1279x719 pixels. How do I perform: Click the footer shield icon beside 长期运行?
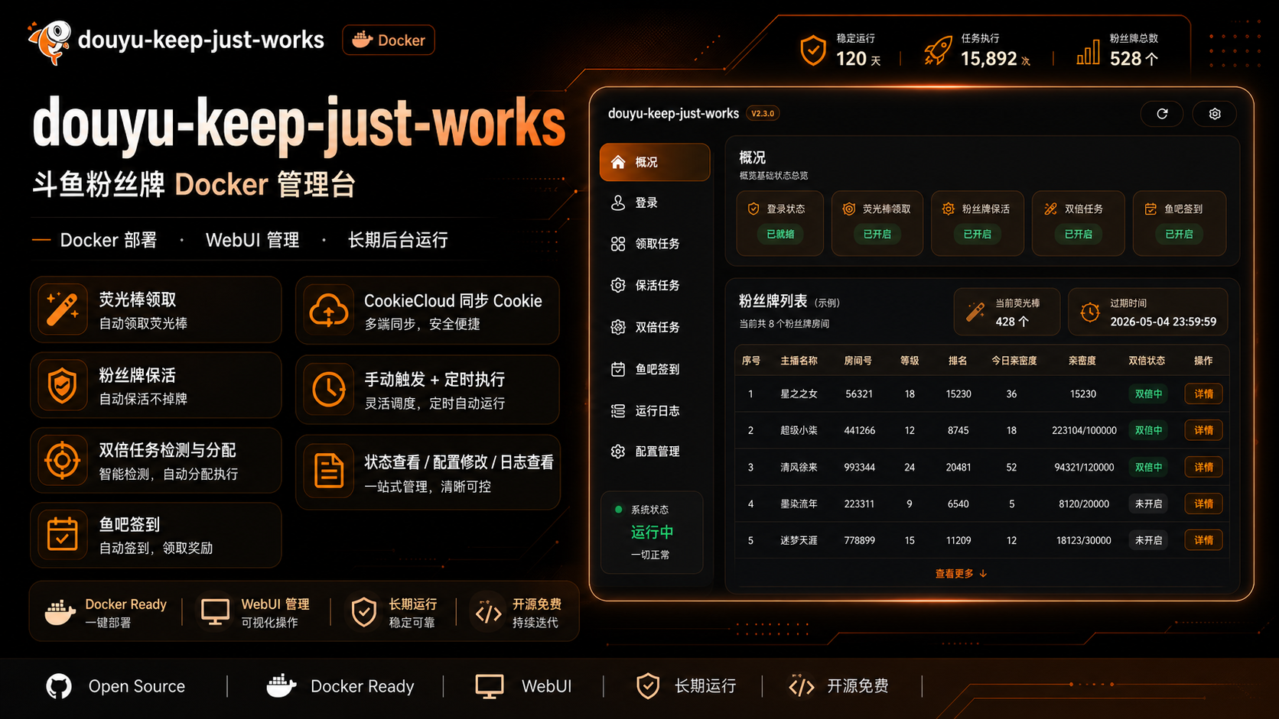click(x=648, y=686)
